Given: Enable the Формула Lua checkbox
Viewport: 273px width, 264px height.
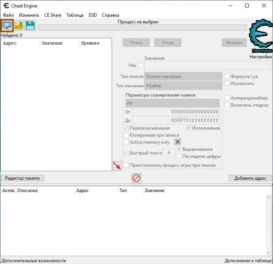Looking at the screenshot, I should tap(227, 76).
